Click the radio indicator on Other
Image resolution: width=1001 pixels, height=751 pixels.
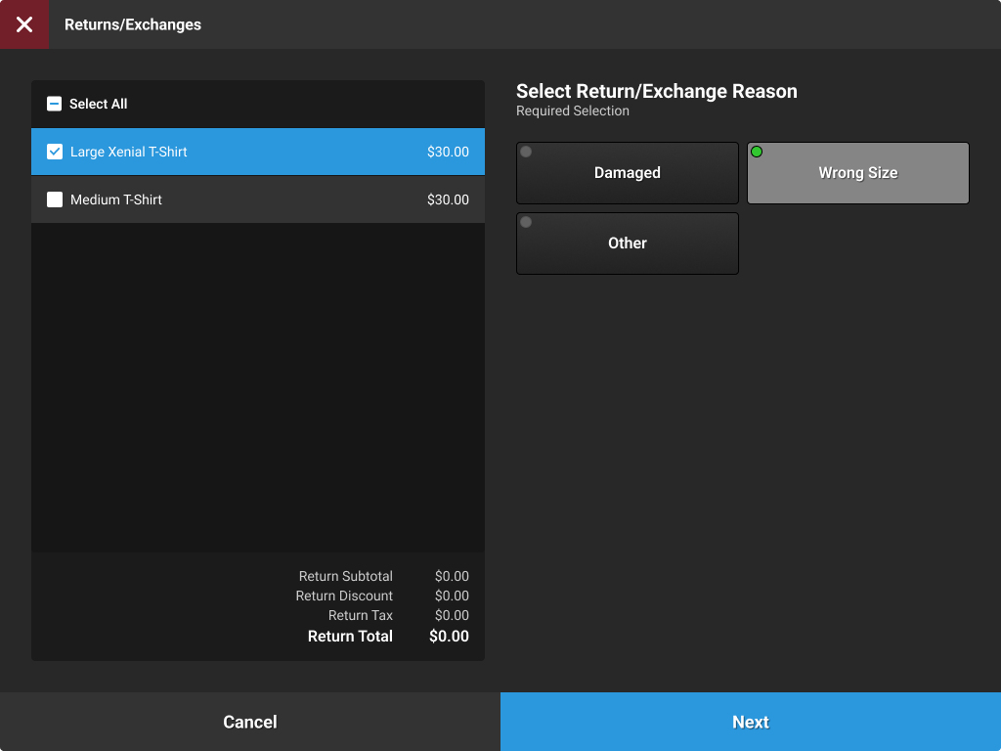point(526,222)
